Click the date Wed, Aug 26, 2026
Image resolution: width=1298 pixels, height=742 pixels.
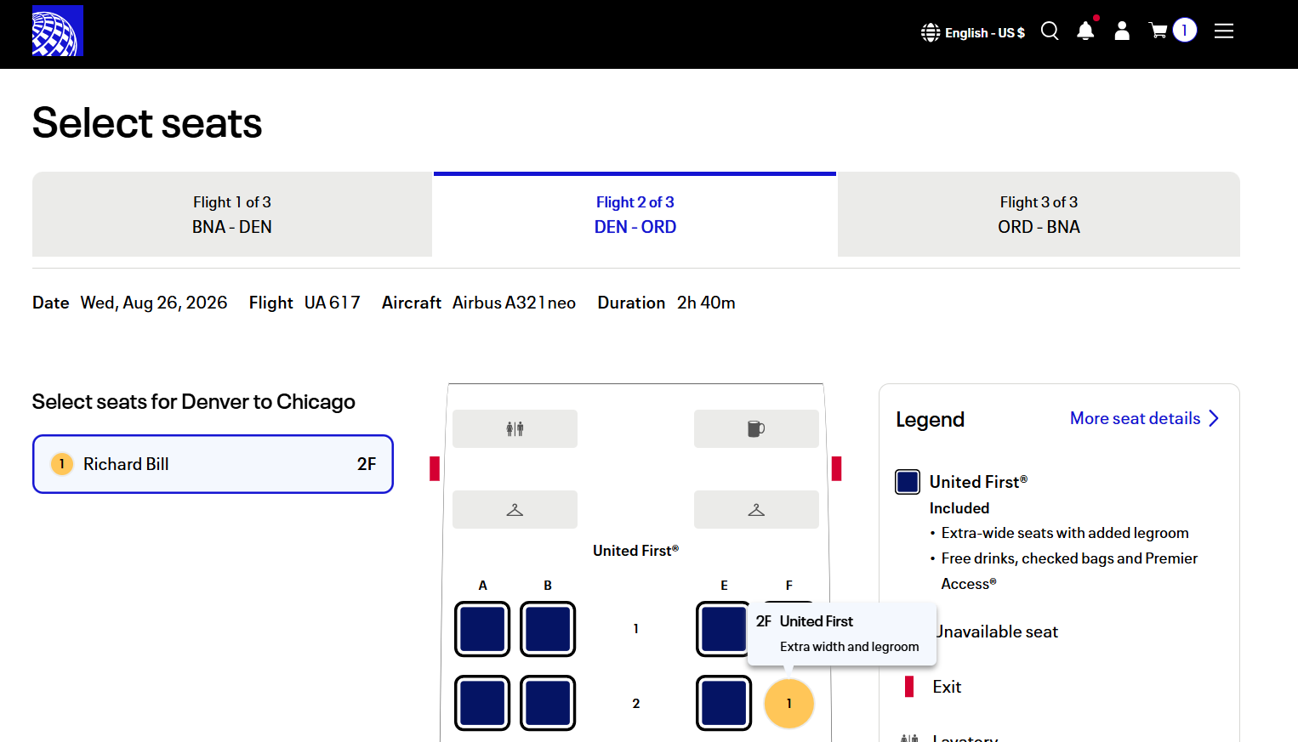tap(154, 303)
